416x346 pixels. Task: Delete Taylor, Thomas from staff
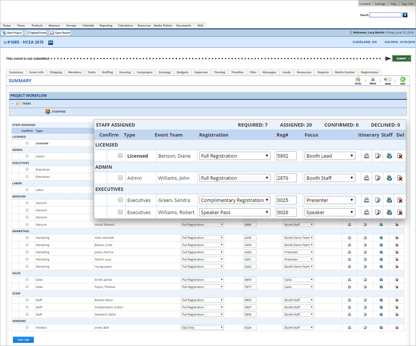tap(397, 287)
